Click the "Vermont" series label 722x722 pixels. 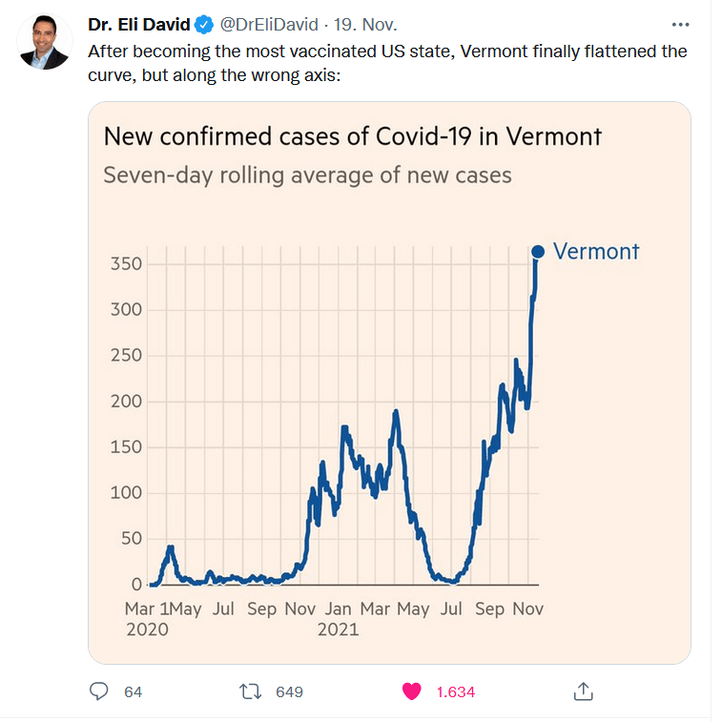pyautogui.click(x=596, y=252)
